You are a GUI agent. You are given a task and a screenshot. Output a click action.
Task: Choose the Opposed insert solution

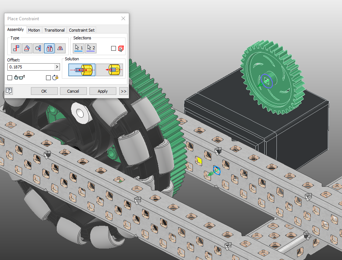(x=82, y=70)
